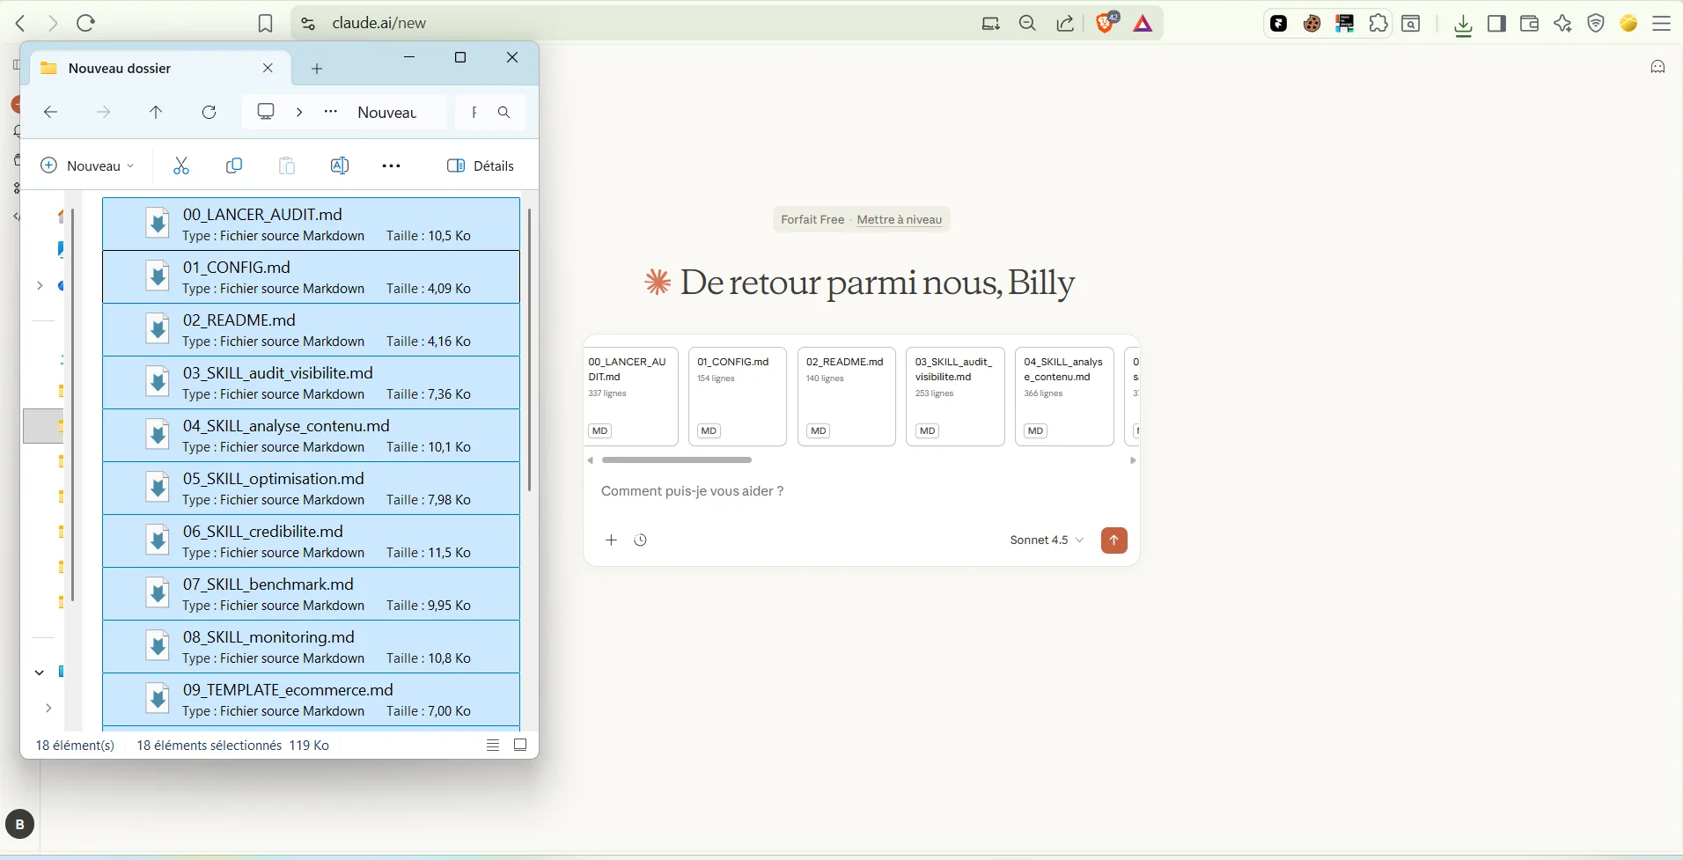Open 04_SKILL_analyse_contenu.md attachment card
The image size is (1683, 860).
pos(1064,397)
